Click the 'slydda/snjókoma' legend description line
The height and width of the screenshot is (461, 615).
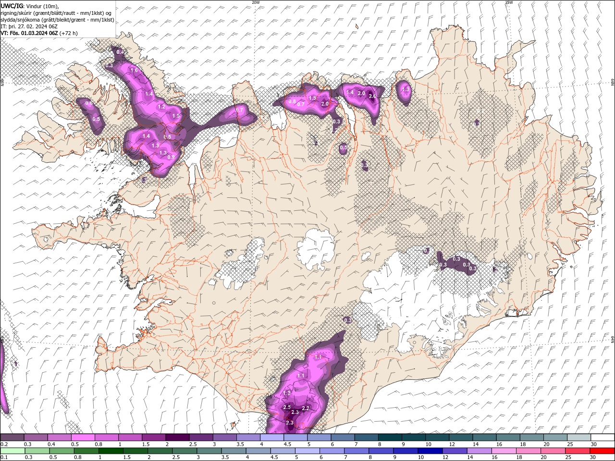pyautogui.click(x=57, y=20)
